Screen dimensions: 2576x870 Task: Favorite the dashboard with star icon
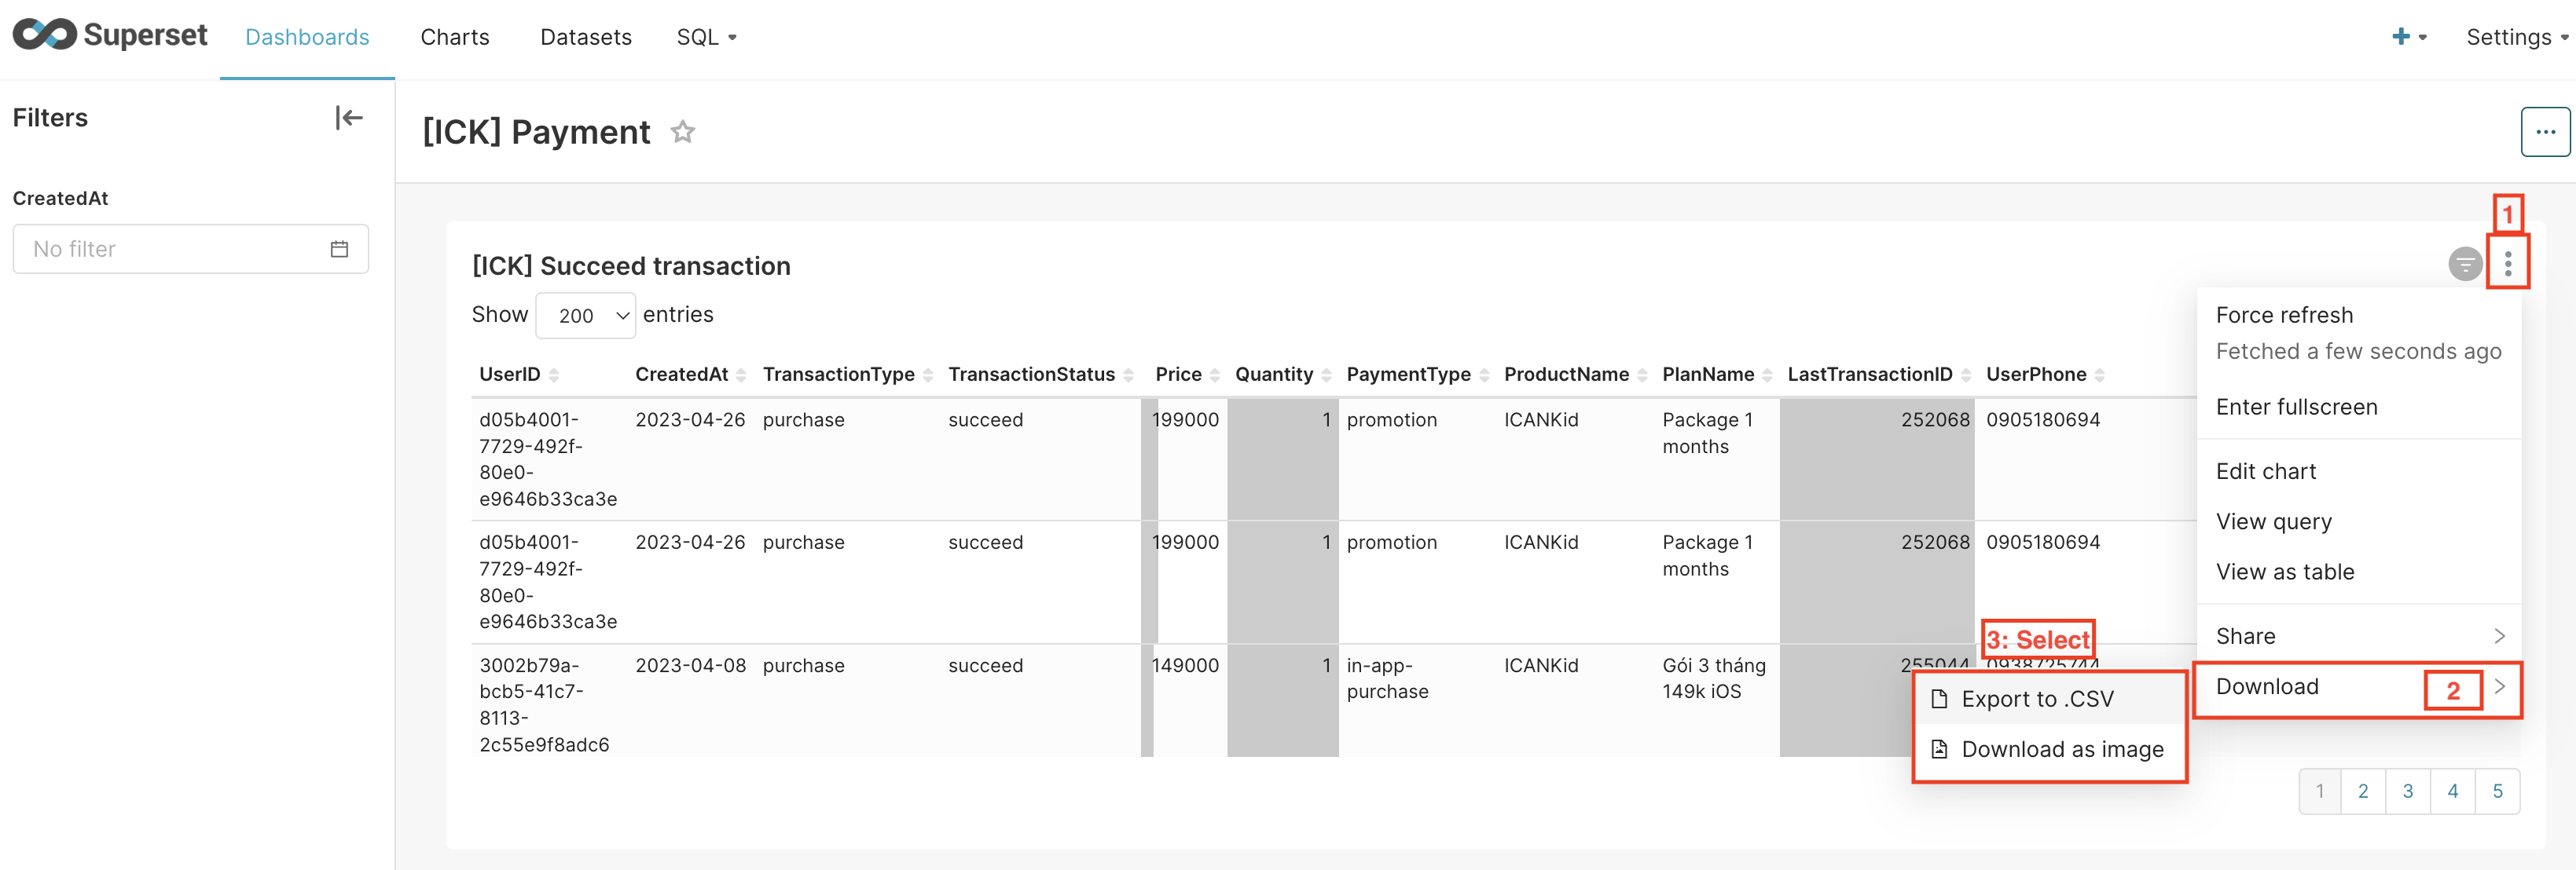[x=683, y=132]
